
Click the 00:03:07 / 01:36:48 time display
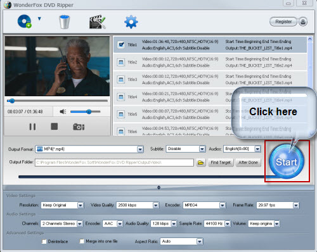coord(25,111)
